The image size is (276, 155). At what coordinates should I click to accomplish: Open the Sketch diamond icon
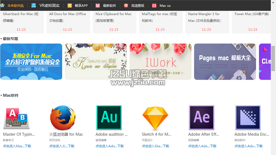155,118
